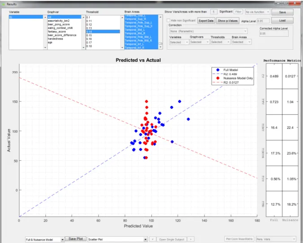Click the Save button
This screenshot has height=243, width=303.
tap(282, 12)
